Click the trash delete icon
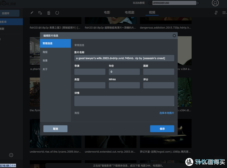The image size is (227, 168). coord(49,13)
